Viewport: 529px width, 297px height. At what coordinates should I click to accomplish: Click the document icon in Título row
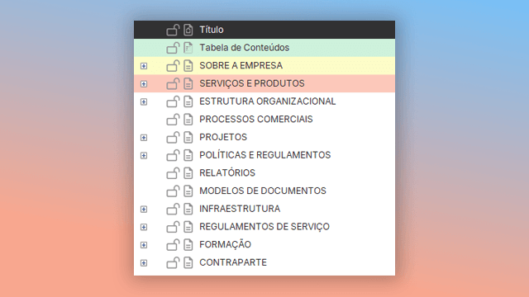[188, 30]
